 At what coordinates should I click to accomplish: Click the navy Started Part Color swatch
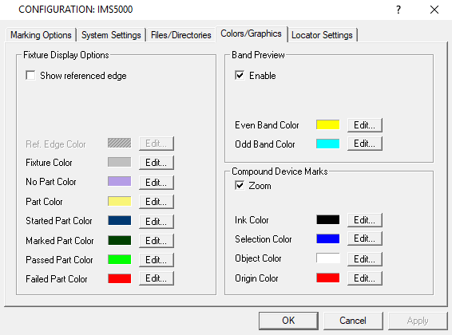click(119, 220)
